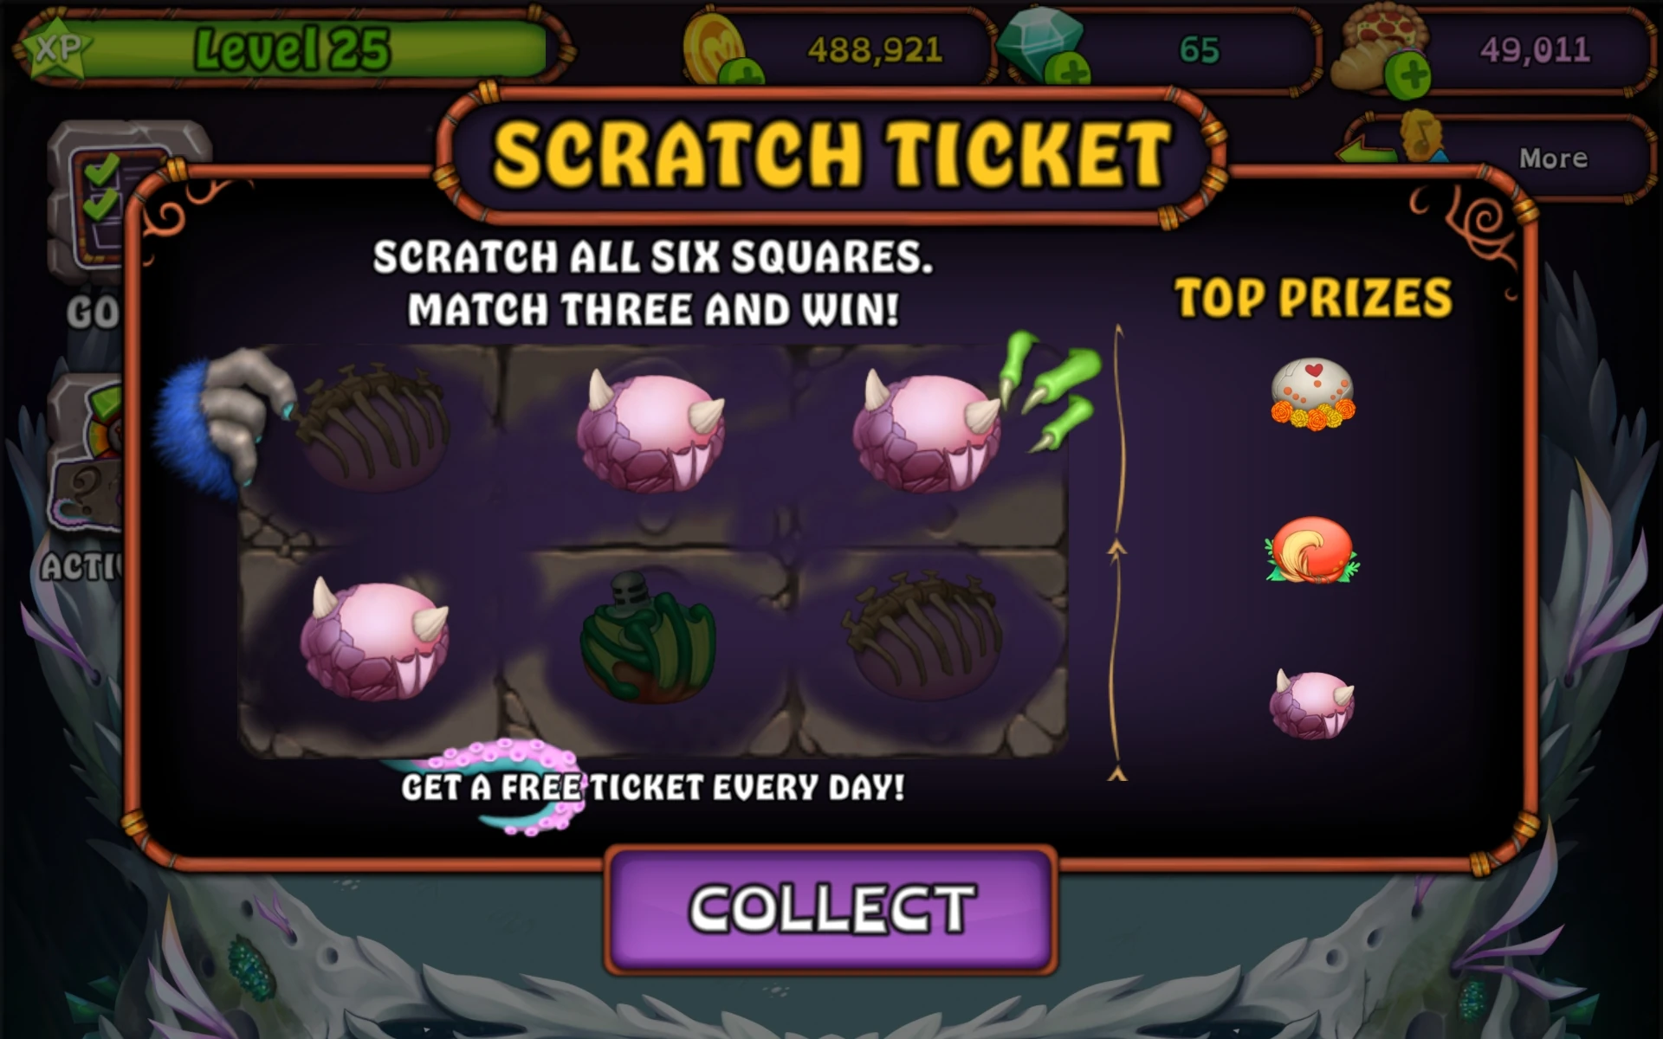Click the Level 25 XP progress bar

tap(293, 47)
